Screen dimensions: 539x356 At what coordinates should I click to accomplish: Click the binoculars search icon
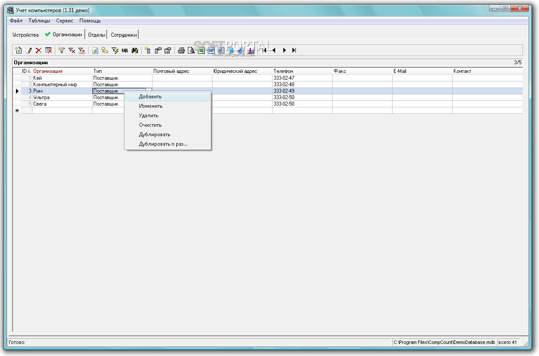click(x=135, y=50)
